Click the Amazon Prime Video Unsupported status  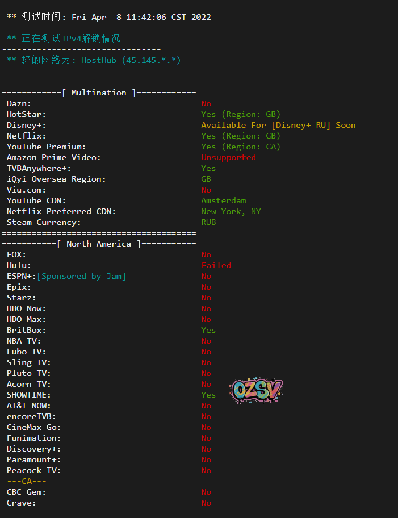coord(228,157)
